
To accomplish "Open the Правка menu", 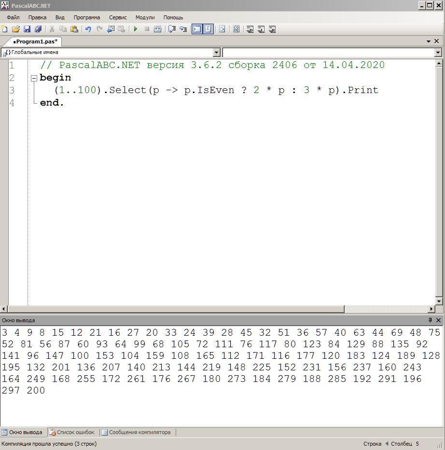I will [37, 17].
